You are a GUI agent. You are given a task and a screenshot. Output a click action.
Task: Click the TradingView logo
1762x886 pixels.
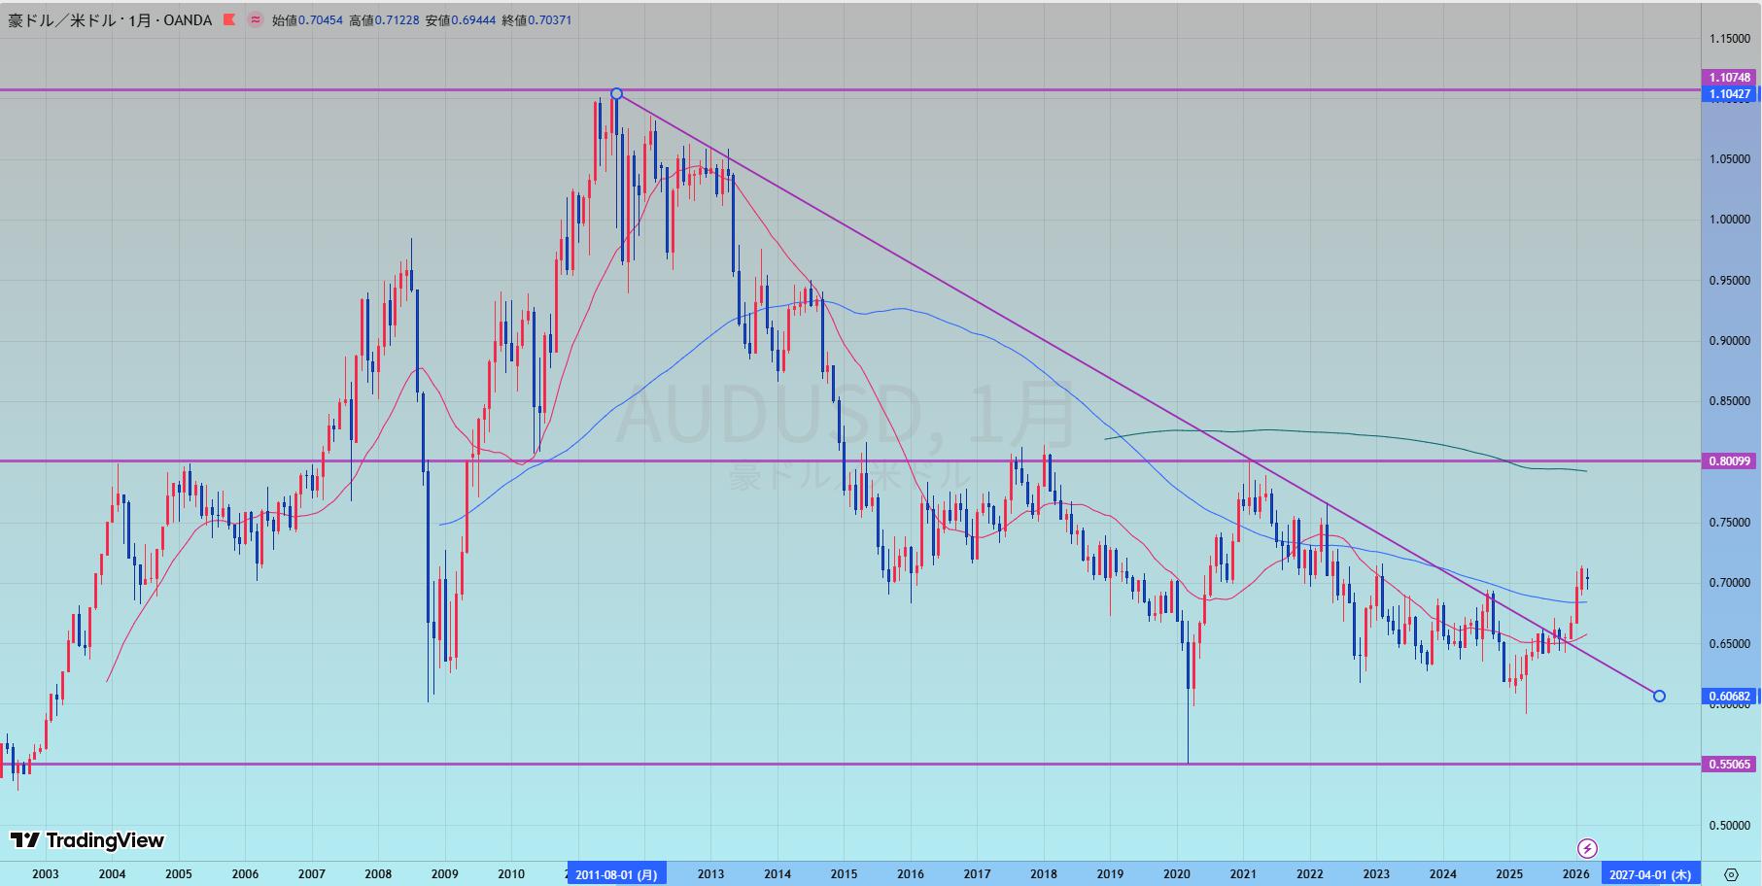point(87,840)
